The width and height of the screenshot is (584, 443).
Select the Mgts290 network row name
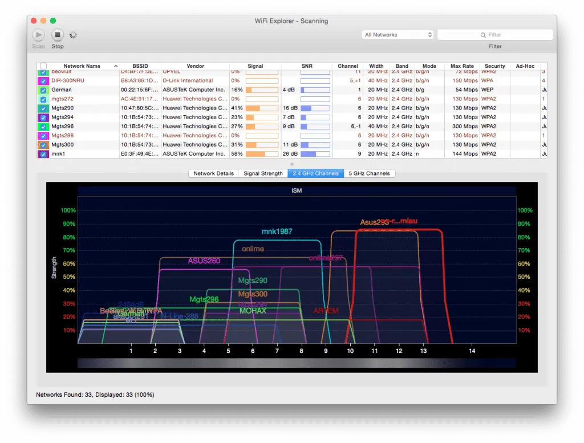63,108
